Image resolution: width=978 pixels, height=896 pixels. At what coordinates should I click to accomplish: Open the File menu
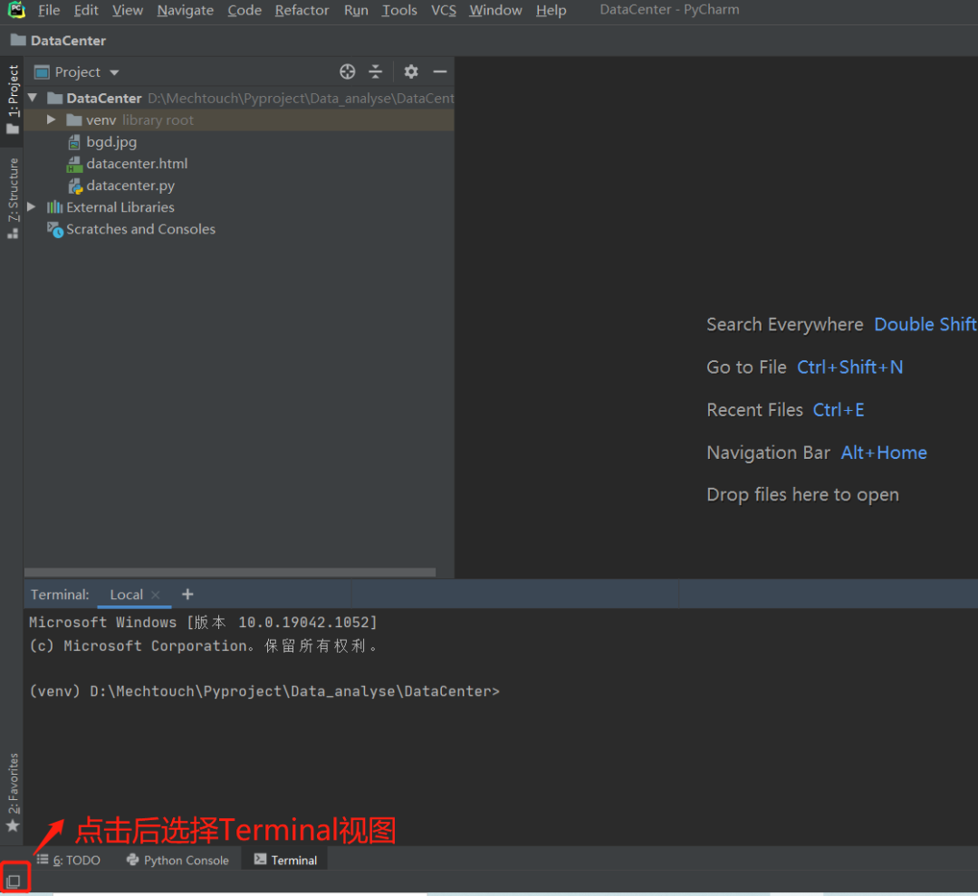49,10
